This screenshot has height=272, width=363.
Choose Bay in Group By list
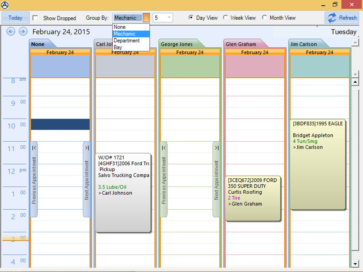pos(131,47)
